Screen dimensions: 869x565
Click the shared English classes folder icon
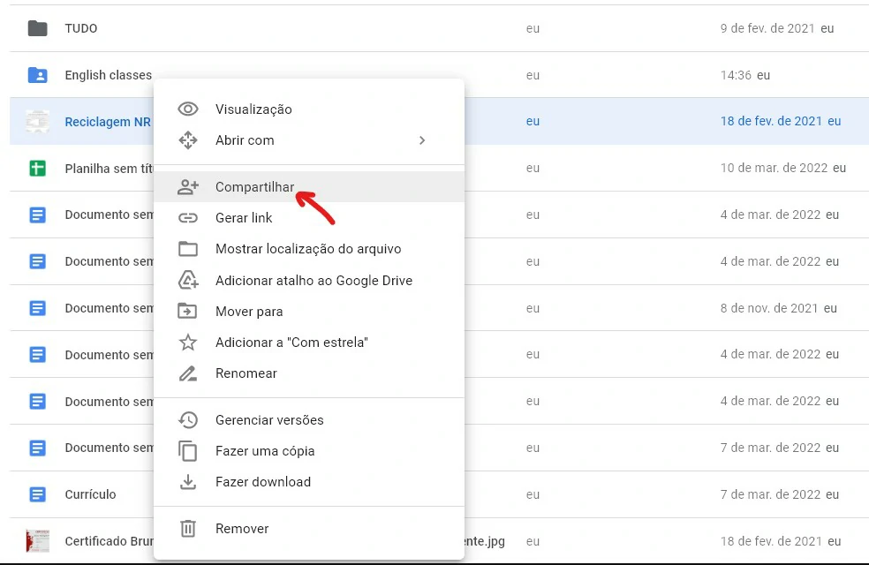pos(38,75)
